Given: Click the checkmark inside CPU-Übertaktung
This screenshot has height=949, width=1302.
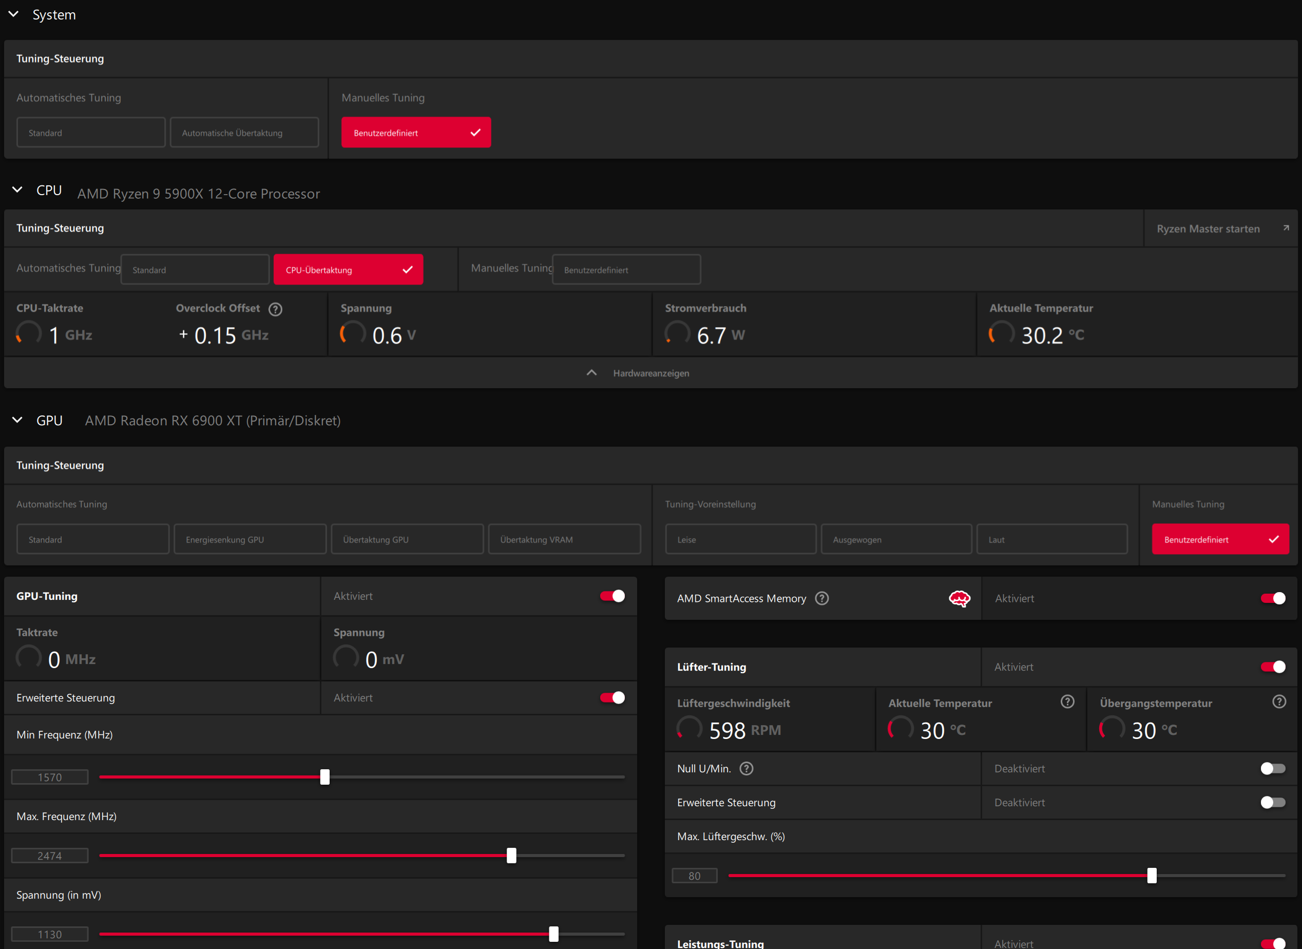Looking at the screenshot, I should click(407, 269).
